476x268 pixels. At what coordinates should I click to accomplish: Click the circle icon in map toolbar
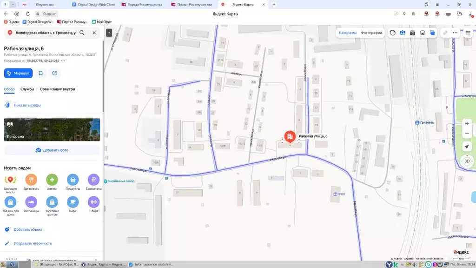392,33
